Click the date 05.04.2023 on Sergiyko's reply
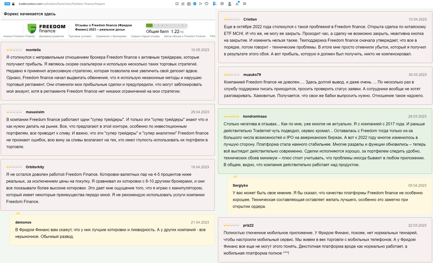Screen dimensions: 433x263 417,185
